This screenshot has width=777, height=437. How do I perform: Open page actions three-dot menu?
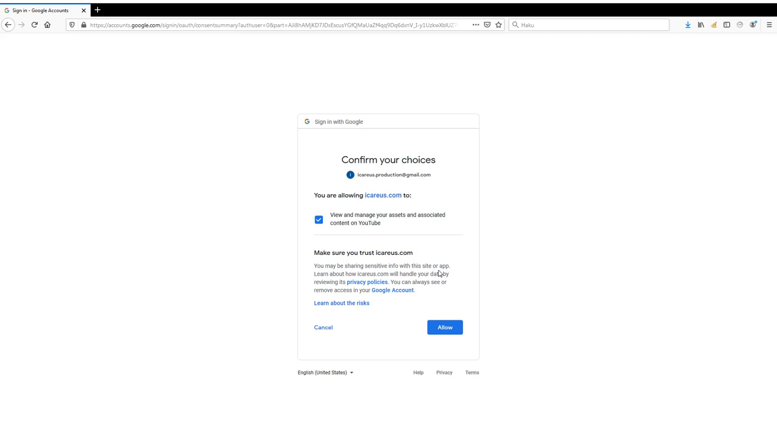click(476, 25)
